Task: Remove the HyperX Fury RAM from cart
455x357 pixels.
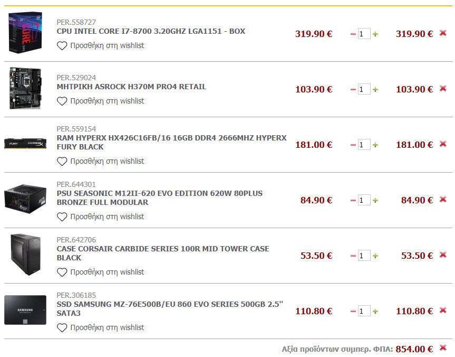Action: (x=443, y=144)
